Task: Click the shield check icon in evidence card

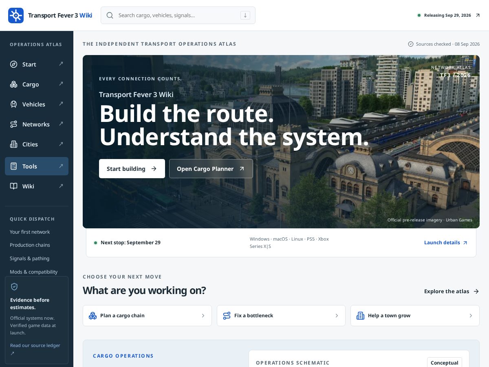Action: pyautogui.click(x=14, y=287)
